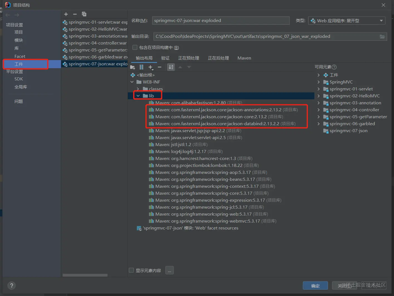Select springmvc-07-json:war exploded artifact
This screenshot has width=394, height=296.
[x=95, y=64]
